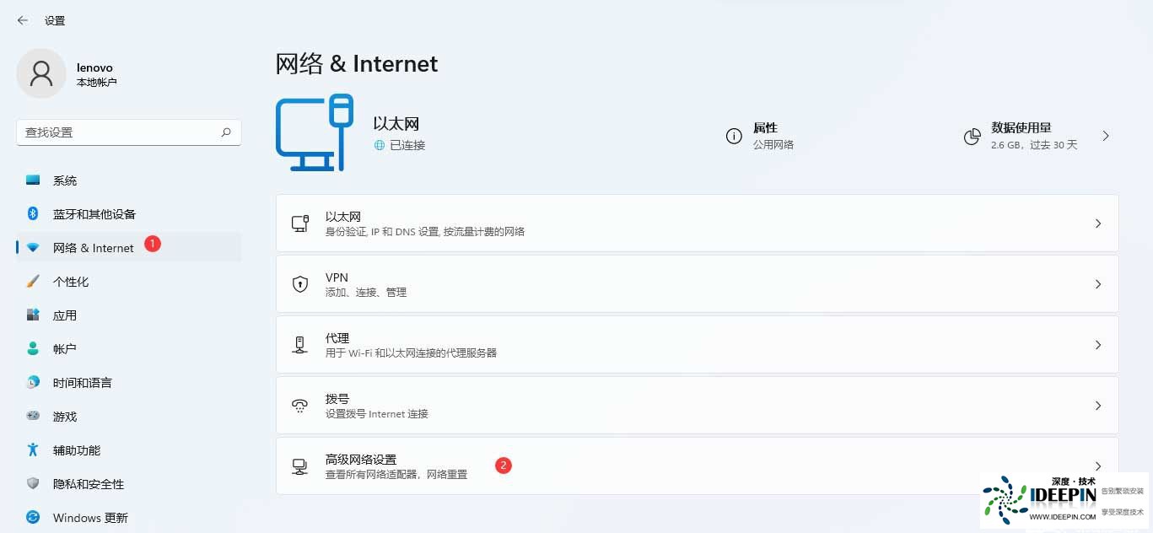This screenshot has width=1153, height=533.
Task: Click the 查找设置 search field
Action: [118, 132]
